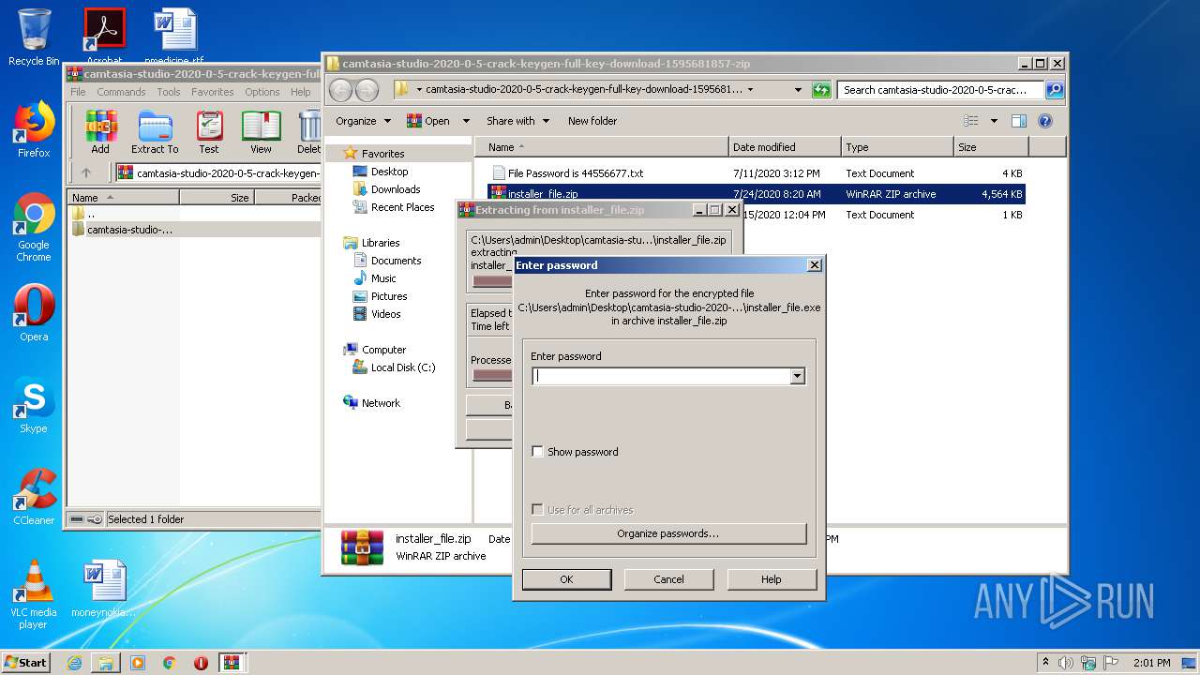Open Acrobat desktop shortcut

coord(104,36)
